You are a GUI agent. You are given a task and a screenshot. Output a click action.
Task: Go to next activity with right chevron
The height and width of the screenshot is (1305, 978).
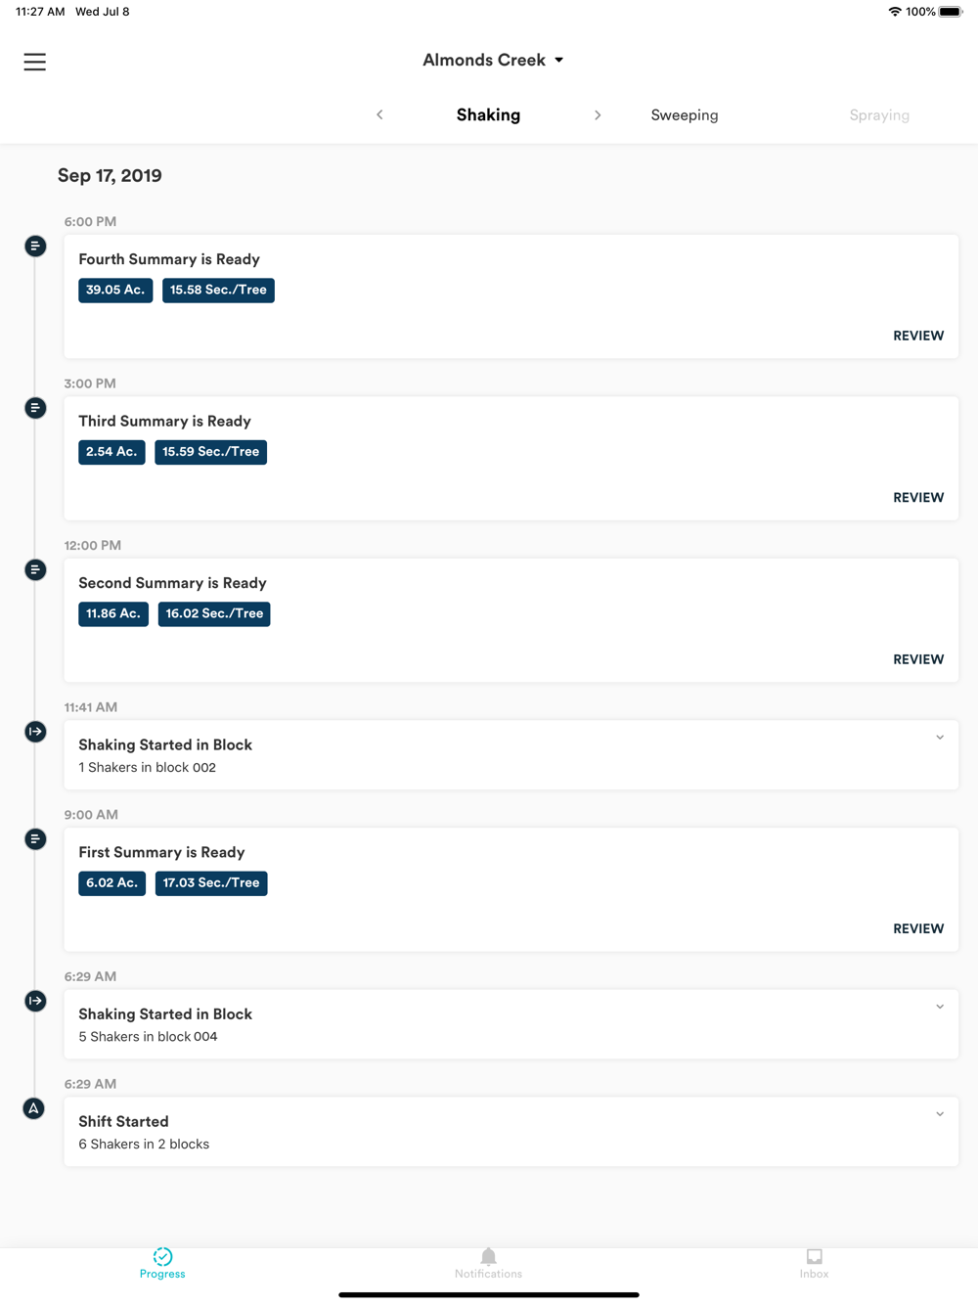(x=598, y=114)
